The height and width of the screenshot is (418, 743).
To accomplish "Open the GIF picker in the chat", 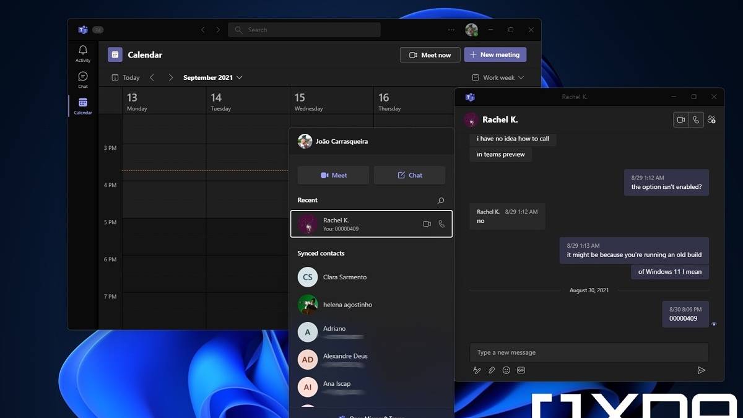I will [x=521, y=370].
